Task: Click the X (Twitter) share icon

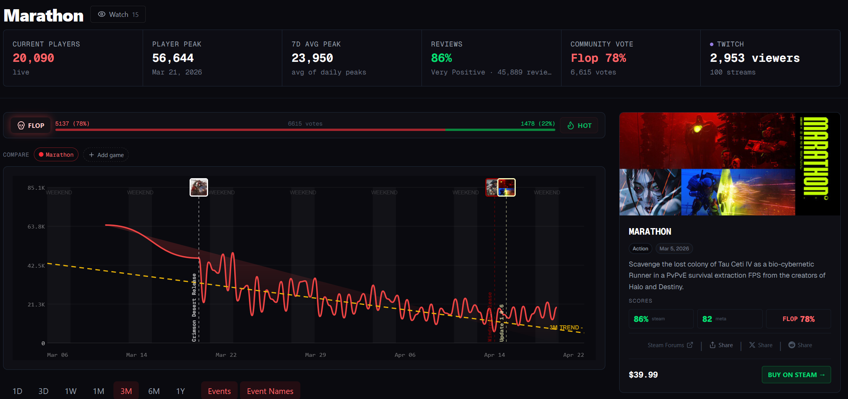Action: (x=752, y=345)
